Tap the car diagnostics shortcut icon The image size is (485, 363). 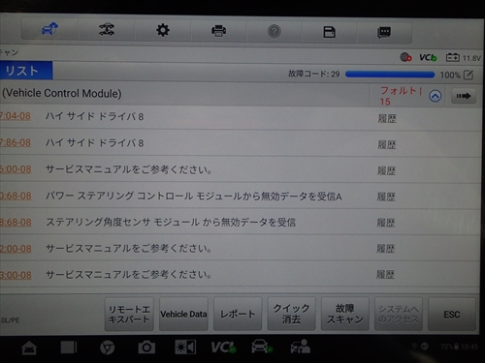click(262, 347)
